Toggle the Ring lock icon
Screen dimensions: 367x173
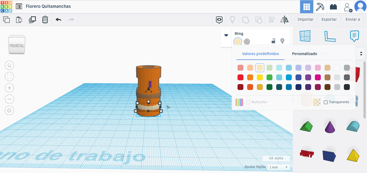coord(273,41)
